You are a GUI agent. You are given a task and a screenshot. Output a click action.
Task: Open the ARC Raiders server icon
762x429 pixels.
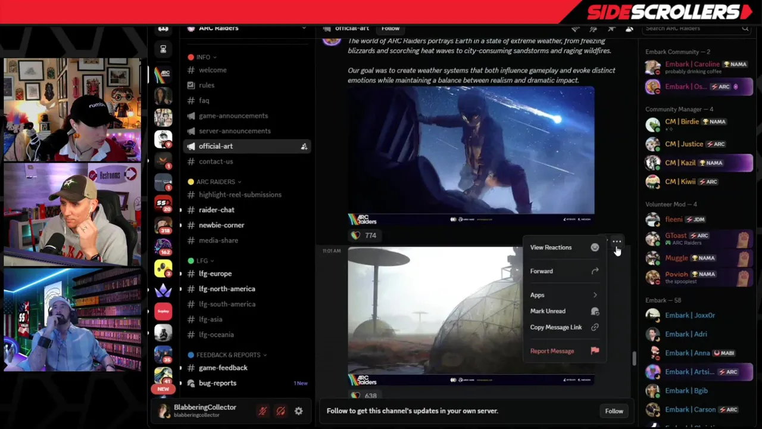163,74
